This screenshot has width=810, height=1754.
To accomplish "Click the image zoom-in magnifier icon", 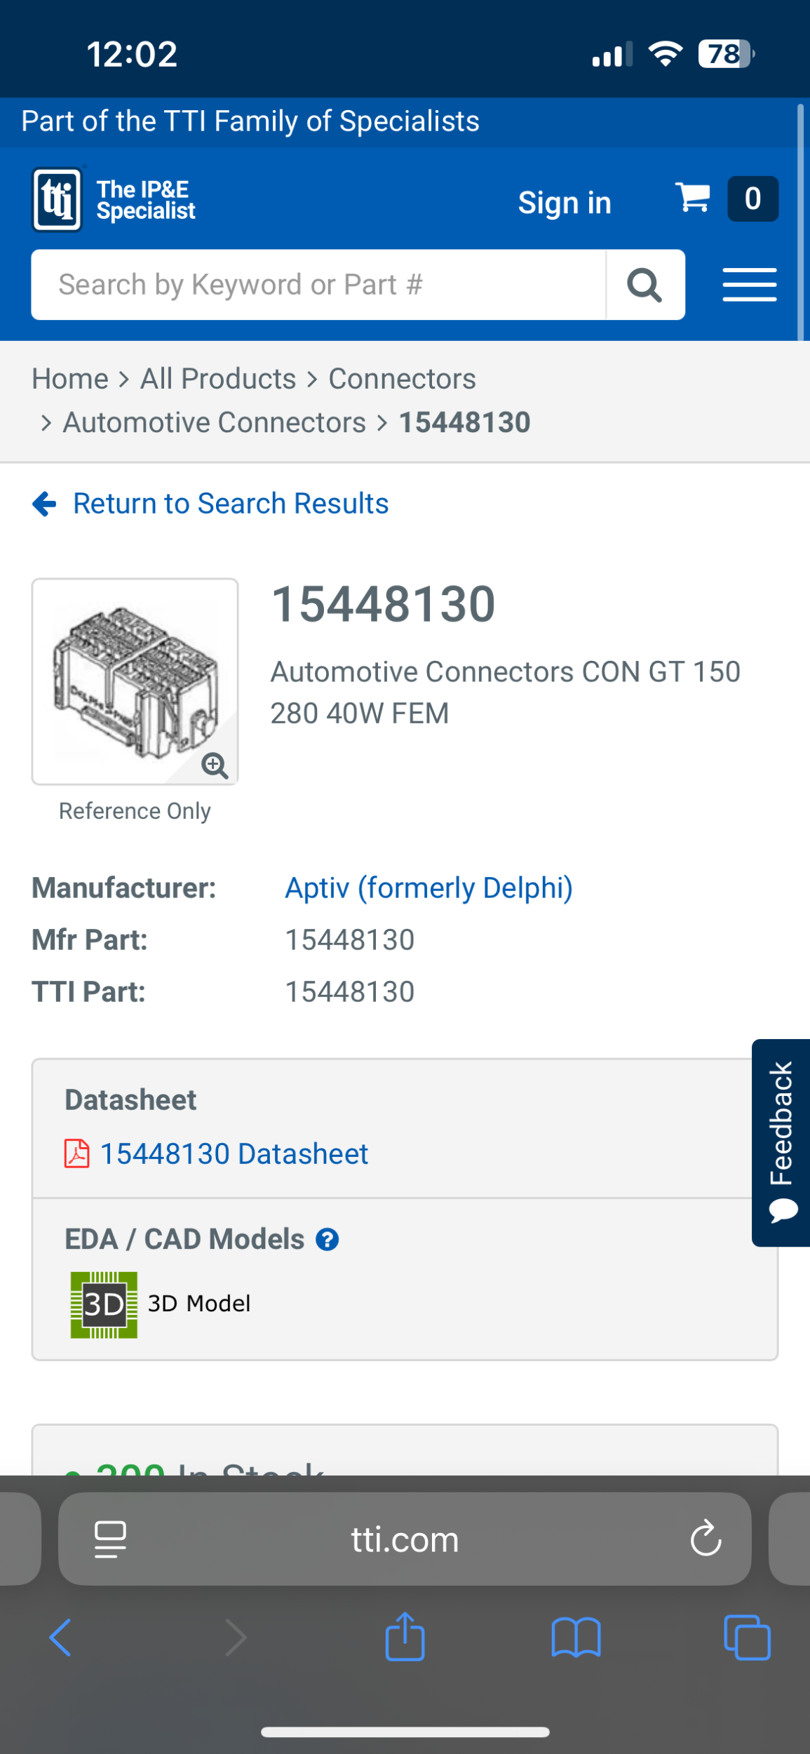I will pyautogui.click(x=214, y=765).
